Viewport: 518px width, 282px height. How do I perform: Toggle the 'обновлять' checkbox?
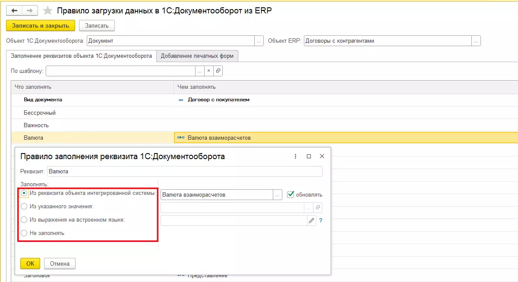coord(291,194)
